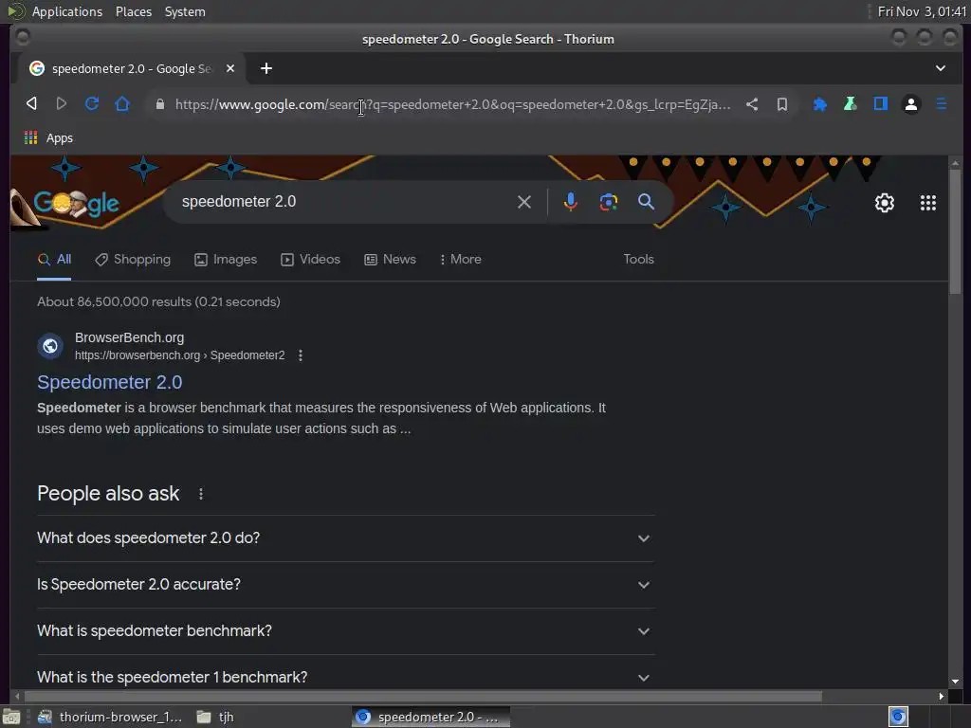Start voice search with the microphone
Screen dimensions: 971x728
pos(570,202)
